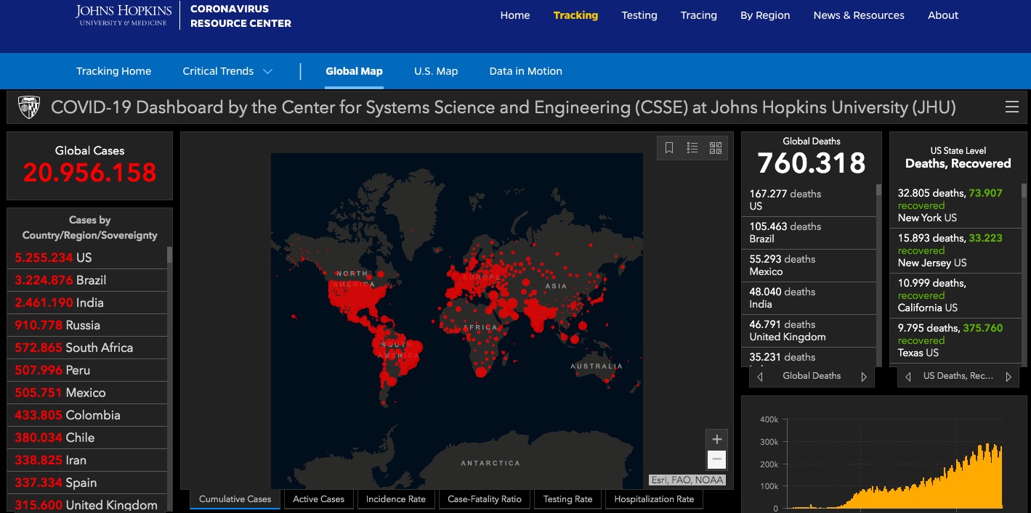Open Testing in the top navigation
1031x513 pixels.
(639, 15)
